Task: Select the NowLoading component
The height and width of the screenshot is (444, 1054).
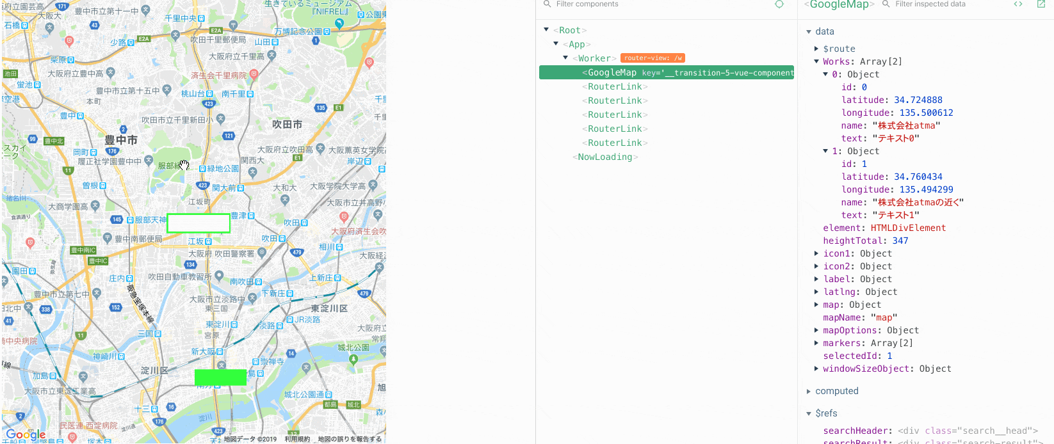Action: pos(605,157)
